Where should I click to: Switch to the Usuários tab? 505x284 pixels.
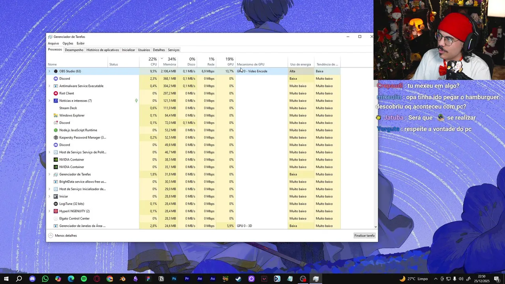(x=144, y=50)
